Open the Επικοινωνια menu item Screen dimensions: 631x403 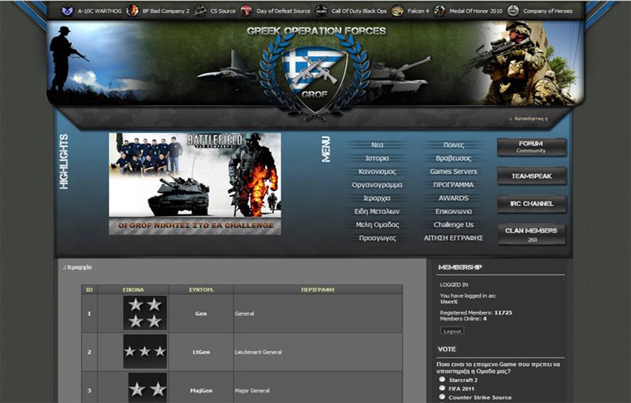coord(454,211)
